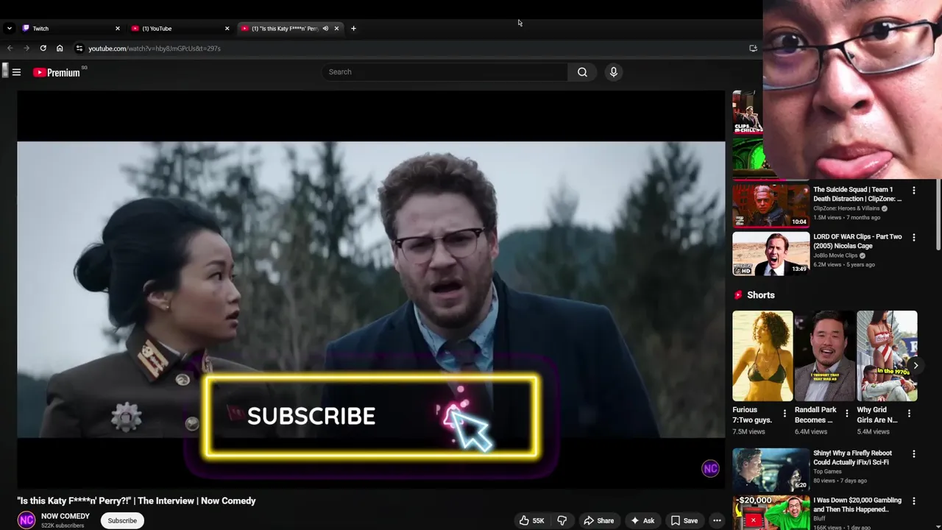Click the NC watermark in the video
Image resolution: width=942 pixels, height=530 pixels.
710,468
